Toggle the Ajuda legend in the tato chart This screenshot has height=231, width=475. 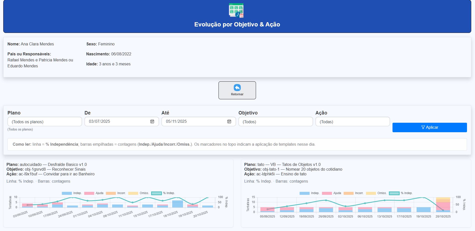[332, 193]
